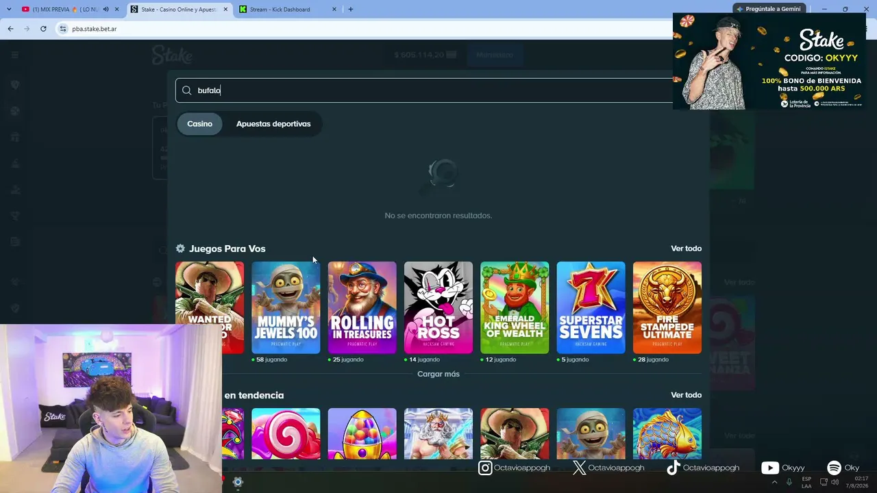This screenshot has width=877, height=493.
Task: Open the pink swirl candy game in tendencia
Action: (x=286, y=433)
